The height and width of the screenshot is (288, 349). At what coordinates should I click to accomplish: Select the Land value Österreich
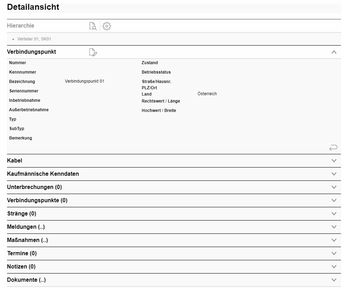[x=207, y=93]
